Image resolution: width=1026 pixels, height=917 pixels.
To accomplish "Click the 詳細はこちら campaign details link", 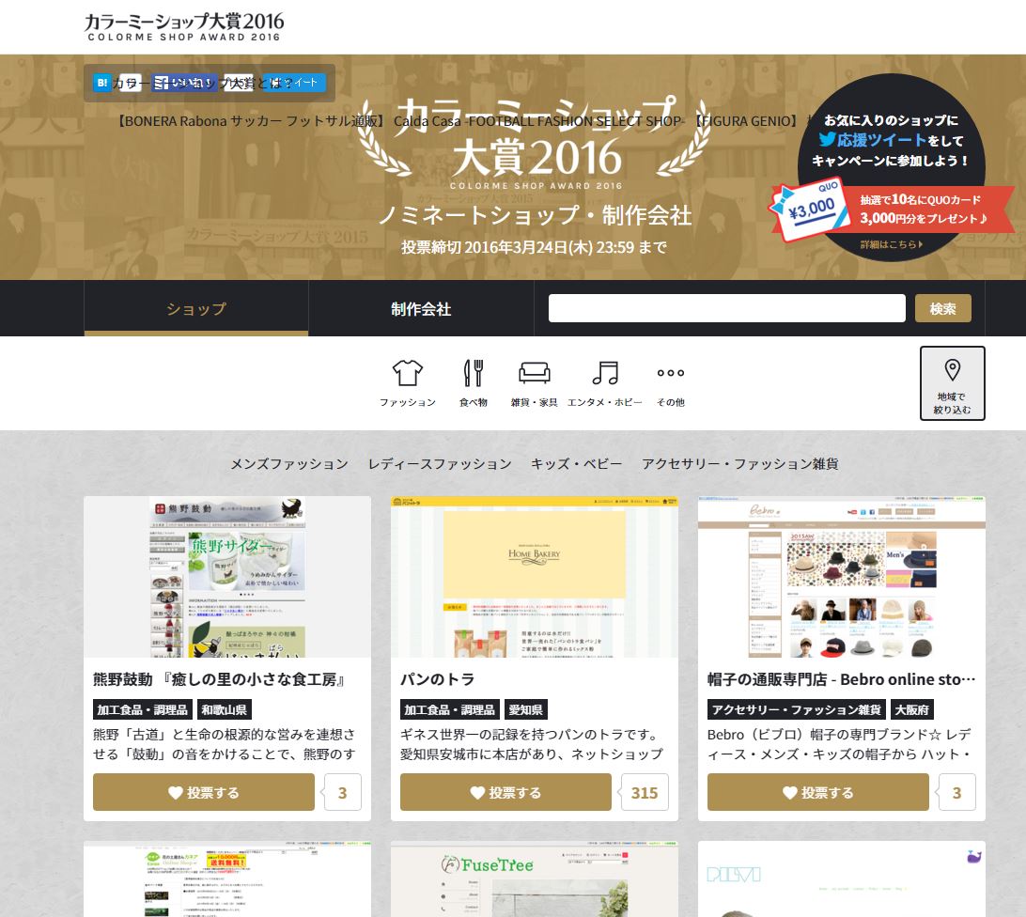I will pyautogui.click(x=892, y=244).
